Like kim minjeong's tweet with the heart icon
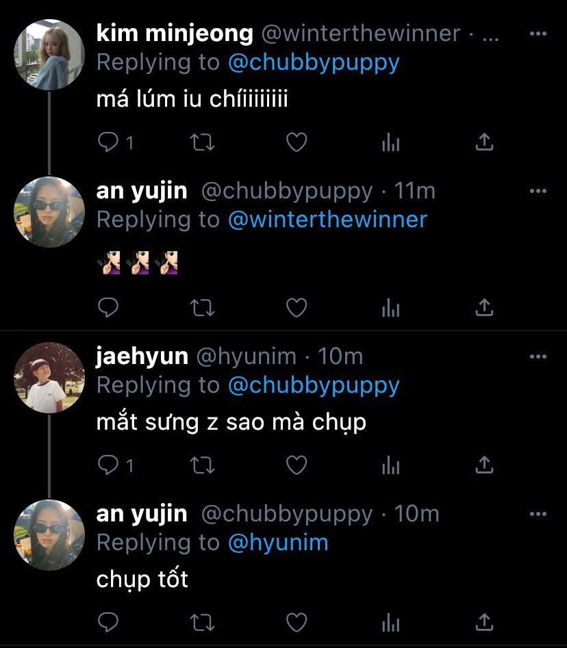The width and height of the screenshot is (567, 648). [x=297, y=142]
